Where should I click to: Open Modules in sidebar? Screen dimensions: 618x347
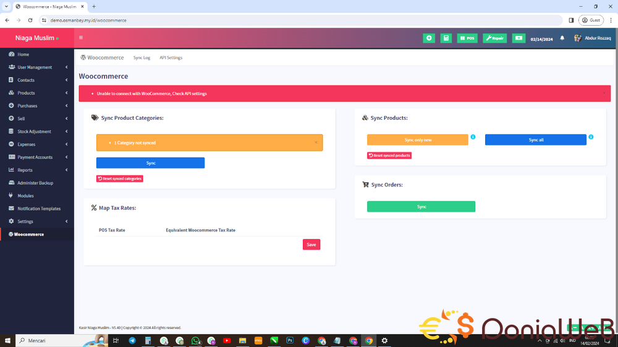[x=37, y=196]
